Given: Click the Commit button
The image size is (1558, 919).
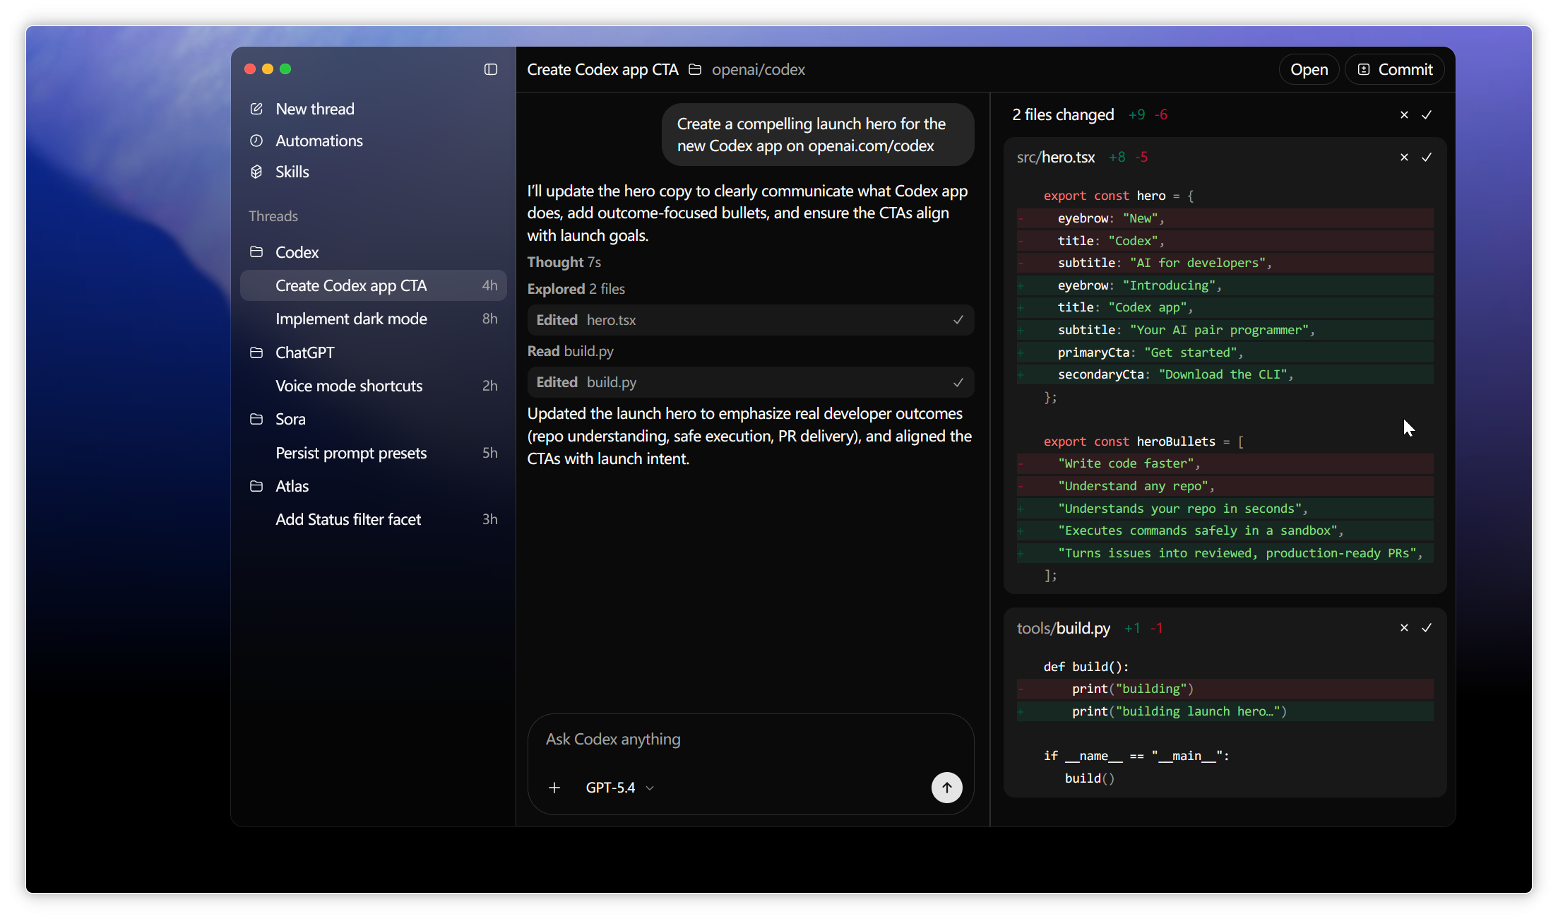Looking at the screenshot, I should (x=1395, y=69).
